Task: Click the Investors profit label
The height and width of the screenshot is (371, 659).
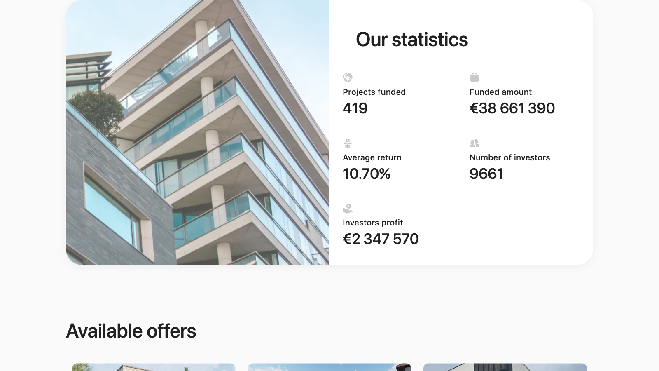Action: (372, 223)
